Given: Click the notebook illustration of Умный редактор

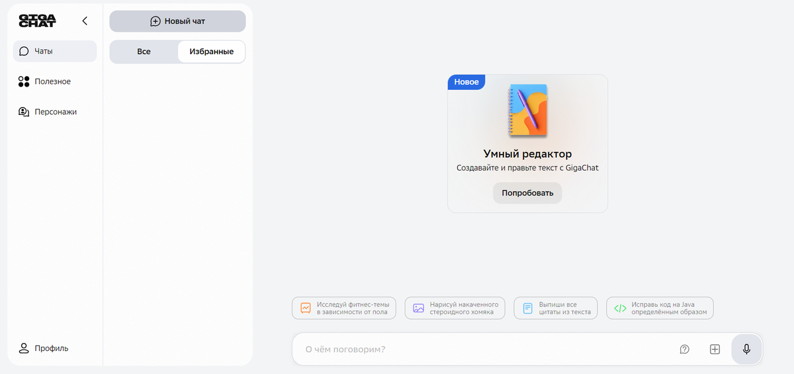Looking at the screenshot, I should (x=527, y=111).
